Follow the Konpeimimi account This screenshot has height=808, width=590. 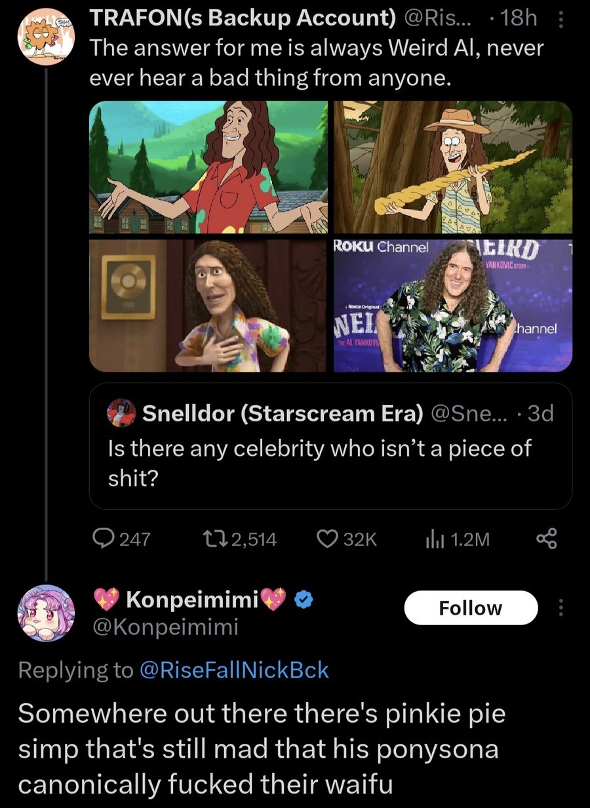471,608
